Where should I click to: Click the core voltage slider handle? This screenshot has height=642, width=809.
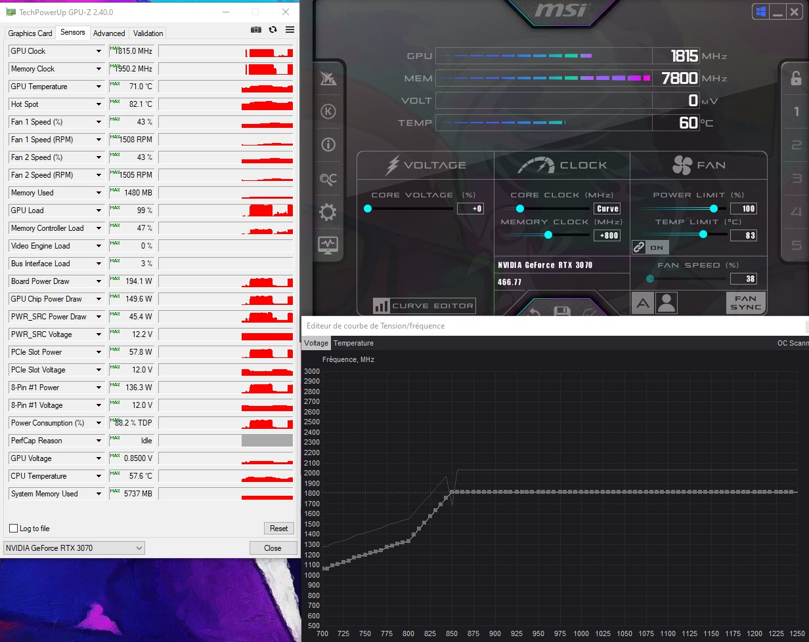click(368, 209)
